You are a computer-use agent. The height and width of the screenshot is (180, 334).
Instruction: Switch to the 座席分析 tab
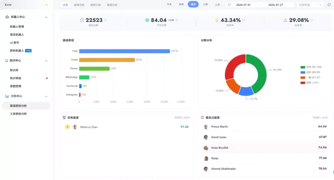[79, 5]
